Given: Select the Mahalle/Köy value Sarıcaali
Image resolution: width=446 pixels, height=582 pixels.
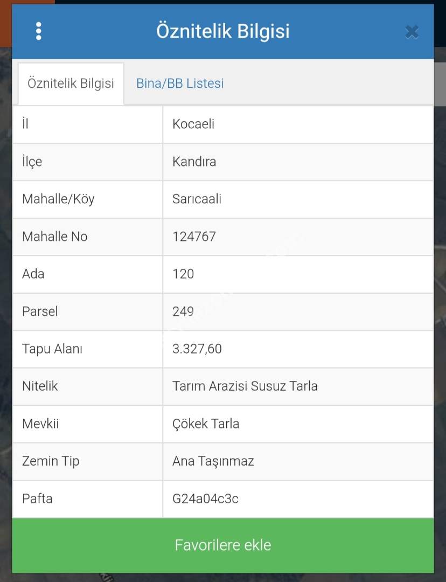Looking at the screenshot, I should click(197, 199).
